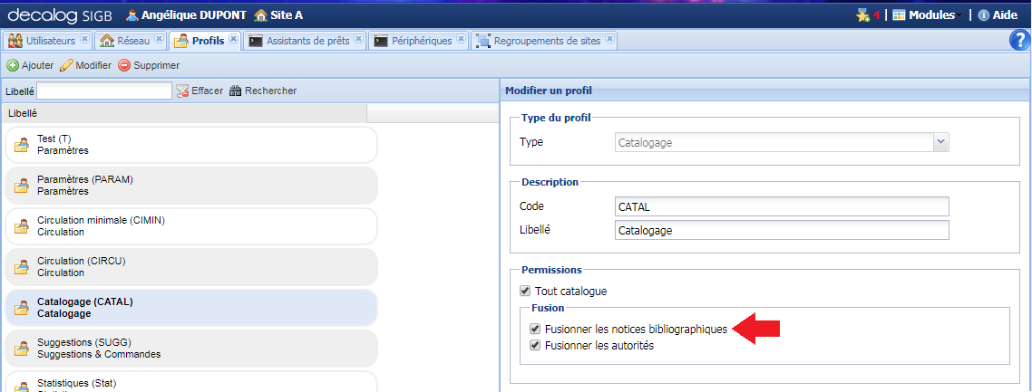Toggle Fusionner les autorités checkbox

[x=535, y=345]
